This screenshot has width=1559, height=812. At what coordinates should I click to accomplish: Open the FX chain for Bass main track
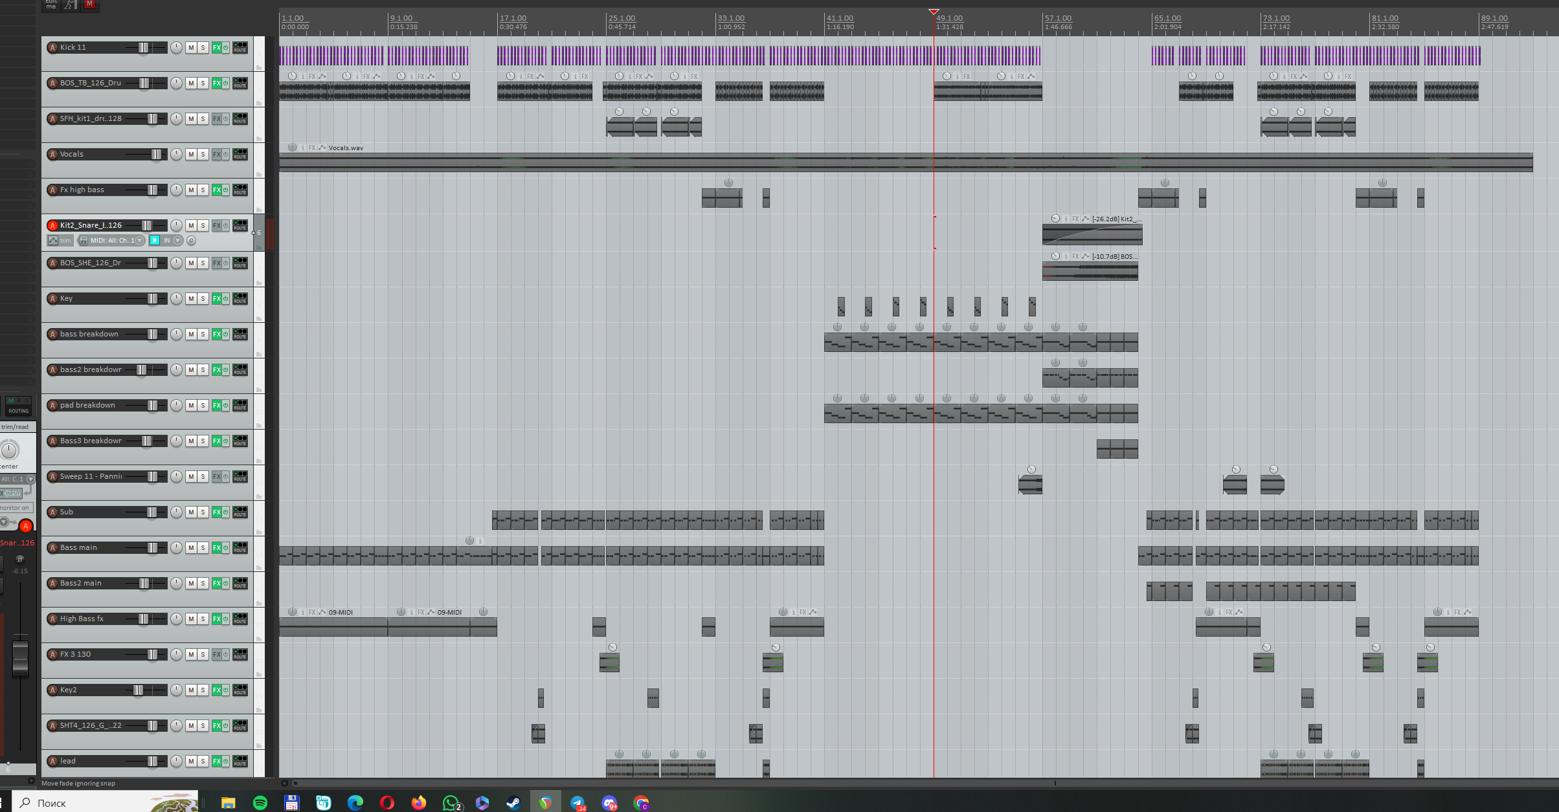coord(217,547)
